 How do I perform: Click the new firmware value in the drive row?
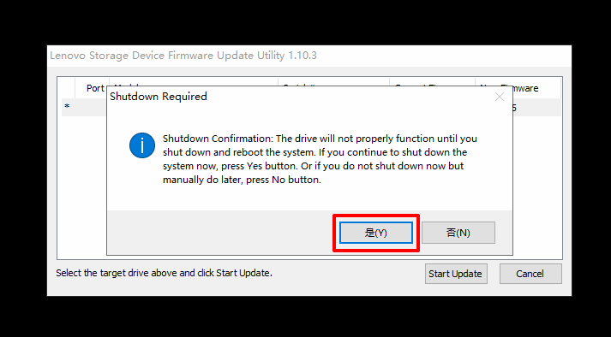pyautogui.click(x=515, y=108)
